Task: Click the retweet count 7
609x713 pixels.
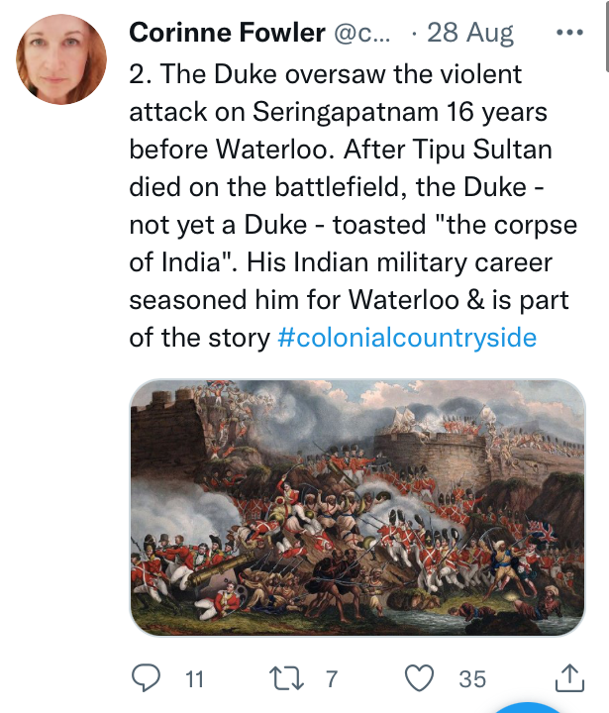Action: 332,678
